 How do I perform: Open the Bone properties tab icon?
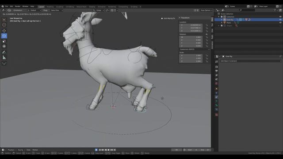tap(216, 105)
